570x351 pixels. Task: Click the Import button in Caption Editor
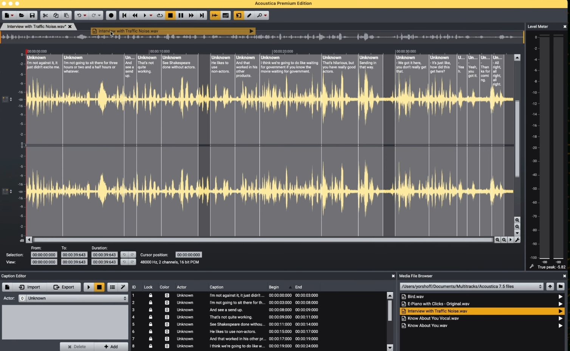[x=29, y=287]
